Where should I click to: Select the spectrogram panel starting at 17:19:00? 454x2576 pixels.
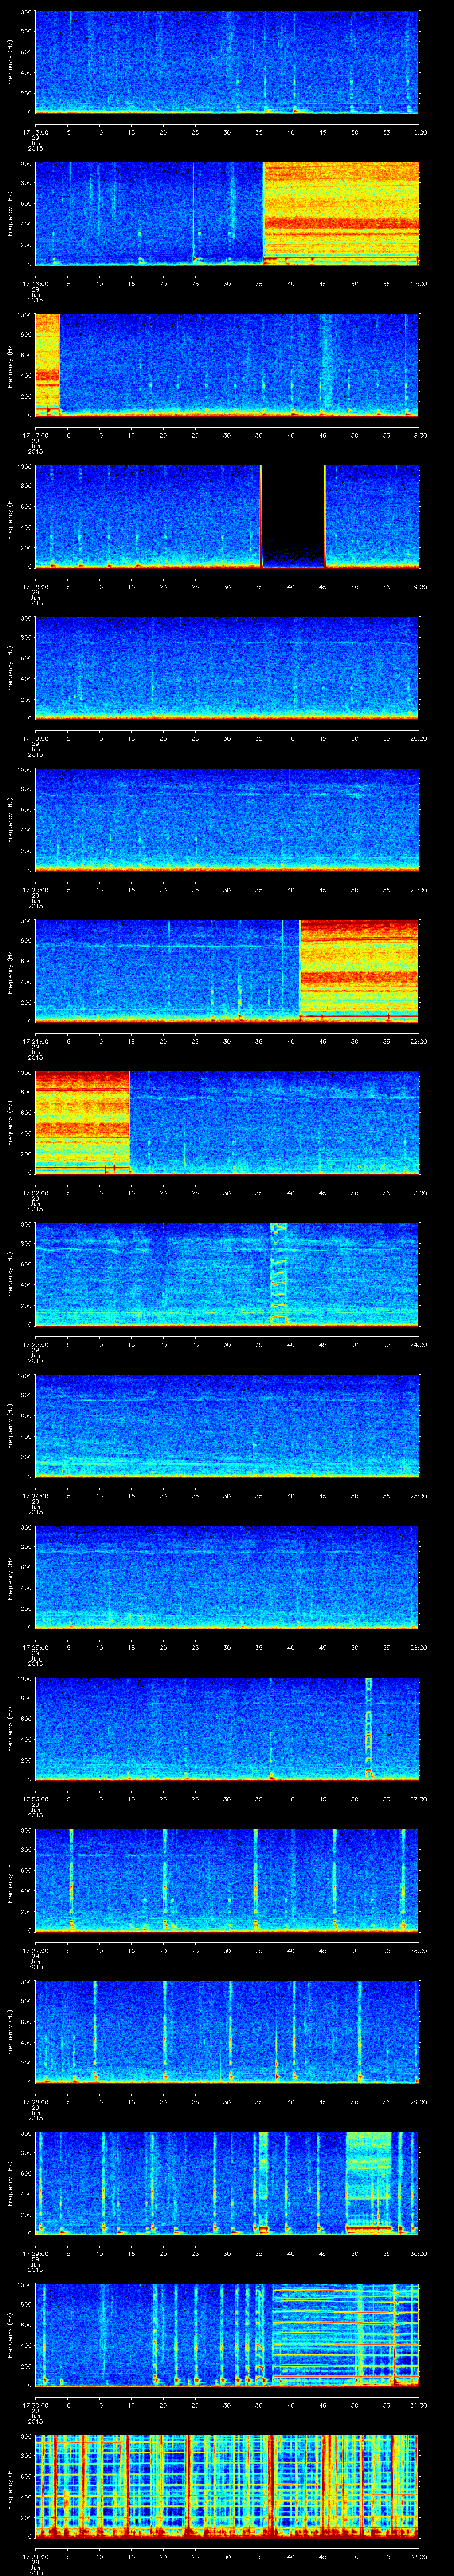(227, 668)
